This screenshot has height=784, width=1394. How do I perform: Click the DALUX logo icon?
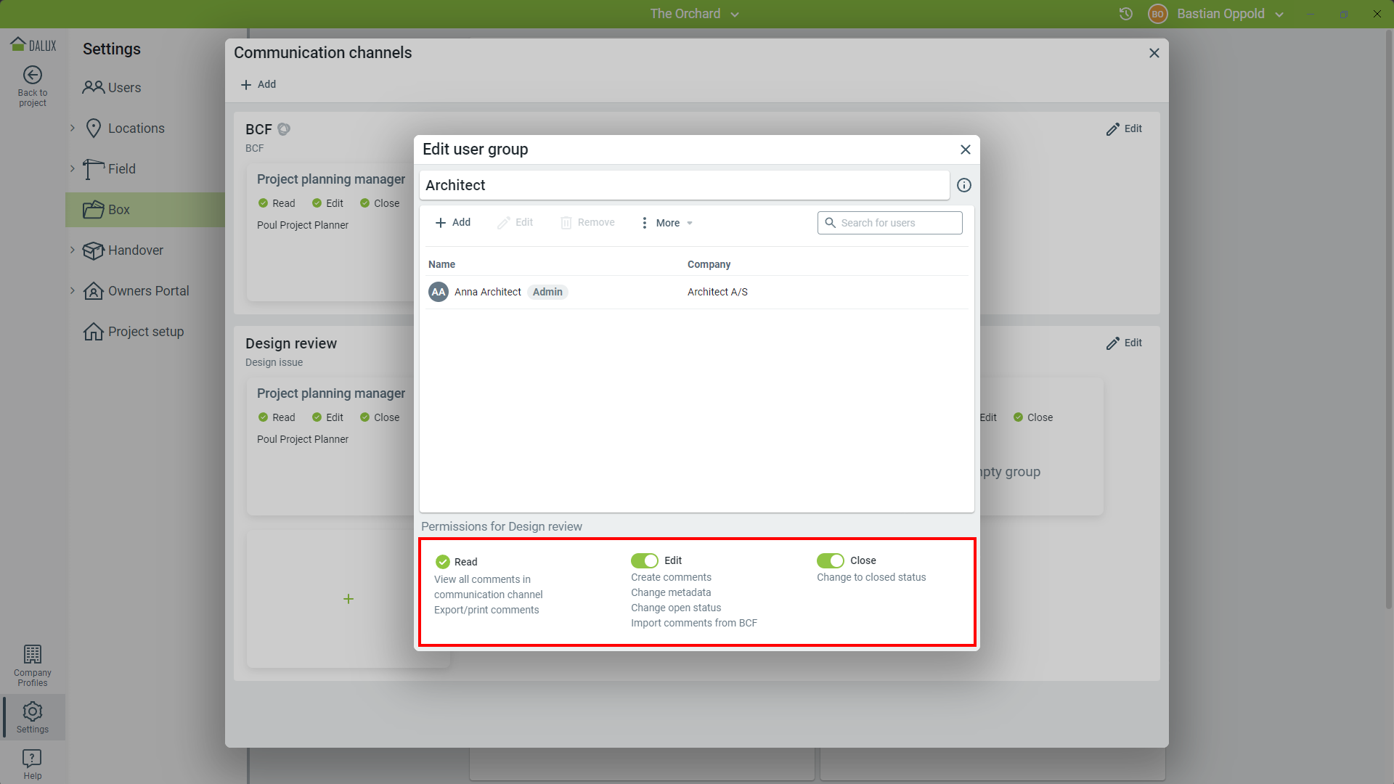coord(18,44)
